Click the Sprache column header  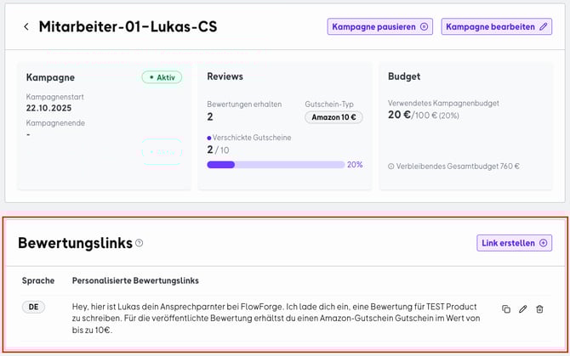[x=38, y=280]
